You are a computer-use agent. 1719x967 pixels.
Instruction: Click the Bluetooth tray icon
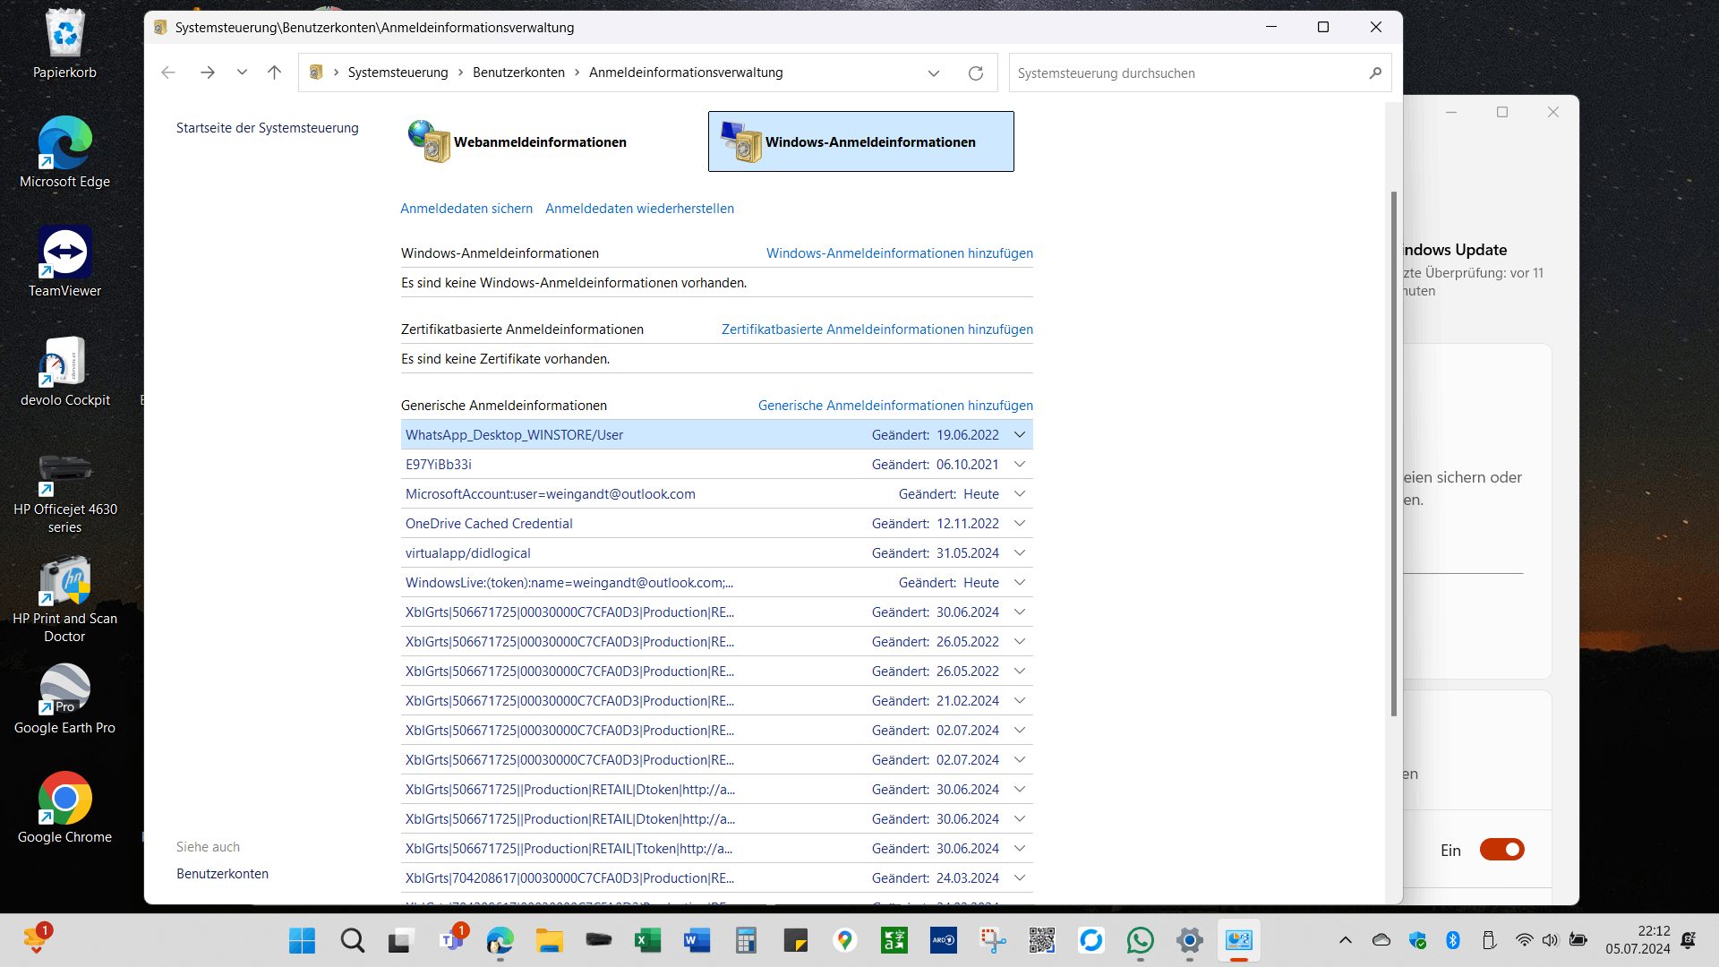click(1453, 940)
